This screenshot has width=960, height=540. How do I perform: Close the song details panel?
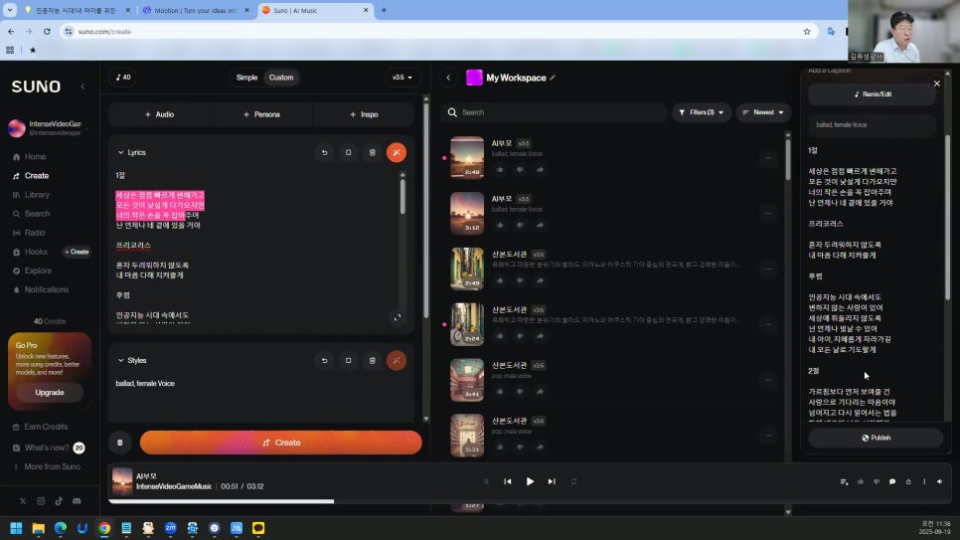[937, 84]
